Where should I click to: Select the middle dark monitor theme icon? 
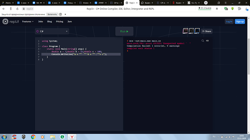pos(191,31)
